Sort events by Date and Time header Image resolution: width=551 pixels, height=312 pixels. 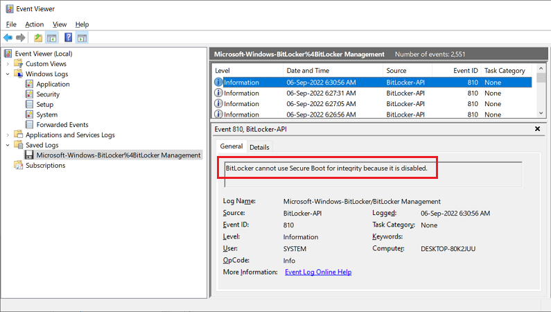(x=333, y=71)
